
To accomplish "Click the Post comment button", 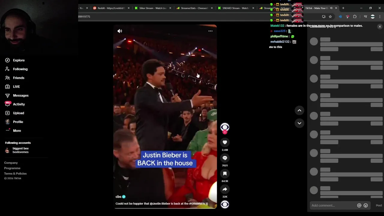I will [379, 205].
